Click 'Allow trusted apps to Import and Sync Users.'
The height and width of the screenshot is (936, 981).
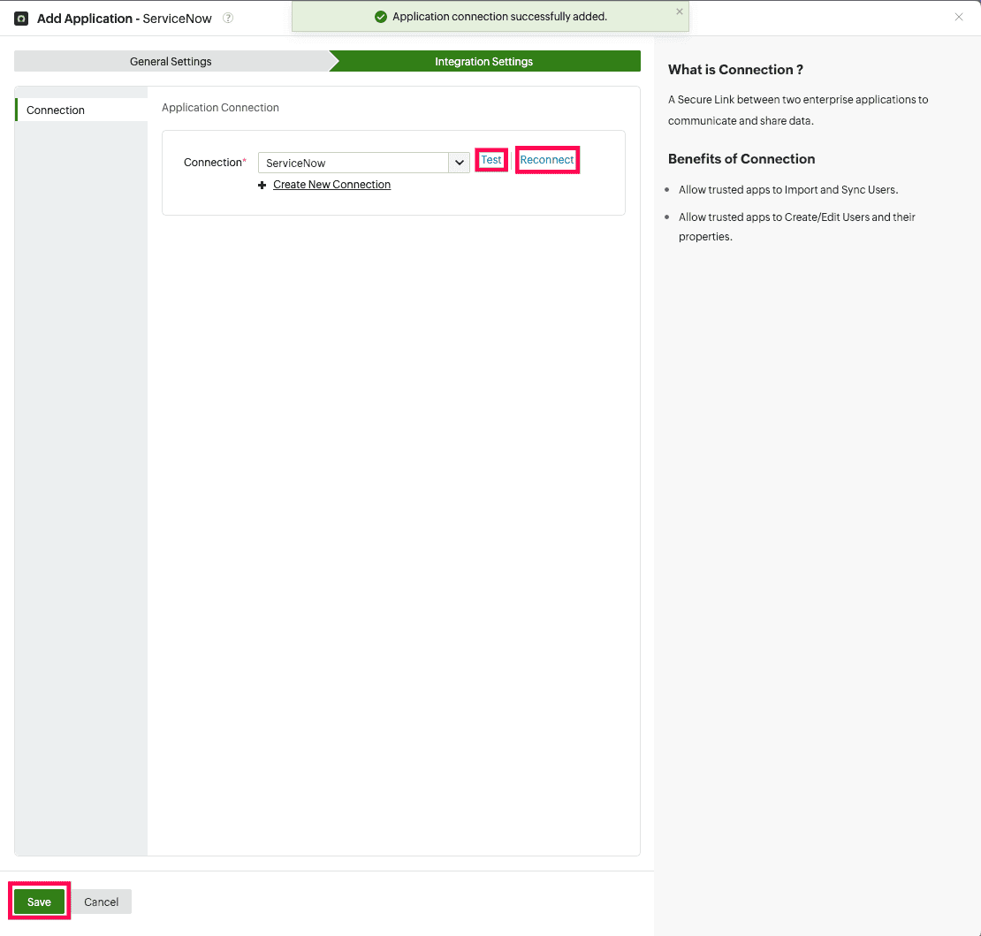coord(788,189)
